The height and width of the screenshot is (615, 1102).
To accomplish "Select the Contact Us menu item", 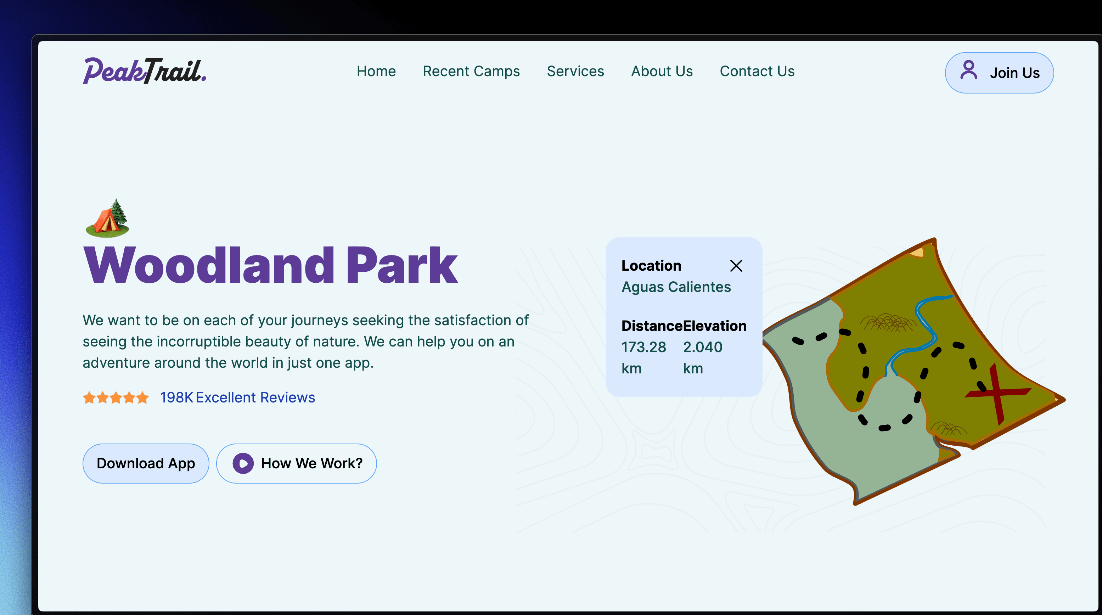I will pos(757,71).
